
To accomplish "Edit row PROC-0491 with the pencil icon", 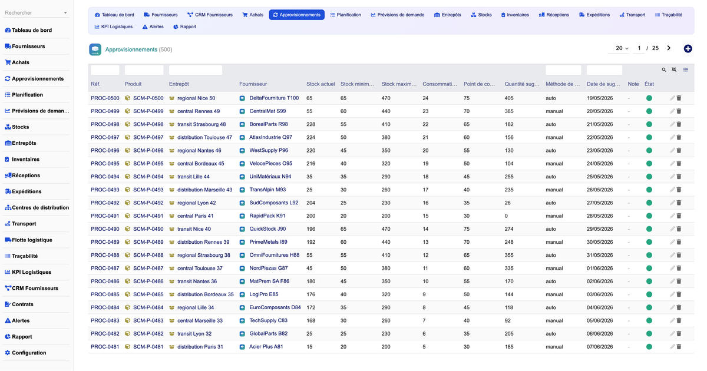I will click(672, 216).
